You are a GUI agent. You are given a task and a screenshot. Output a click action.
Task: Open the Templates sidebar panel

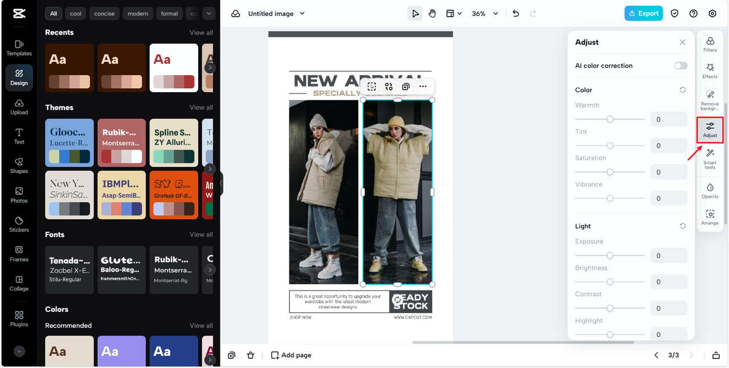(19, 48)
